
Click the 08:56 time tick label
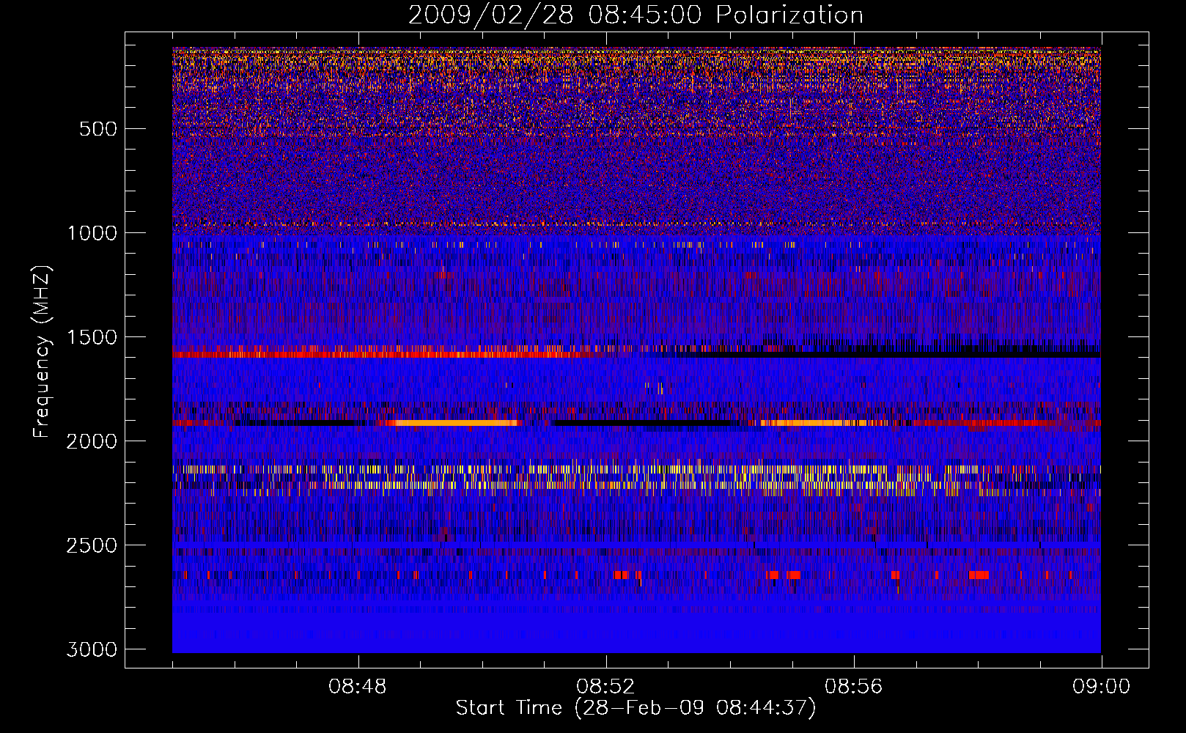(x=853, y=688)
